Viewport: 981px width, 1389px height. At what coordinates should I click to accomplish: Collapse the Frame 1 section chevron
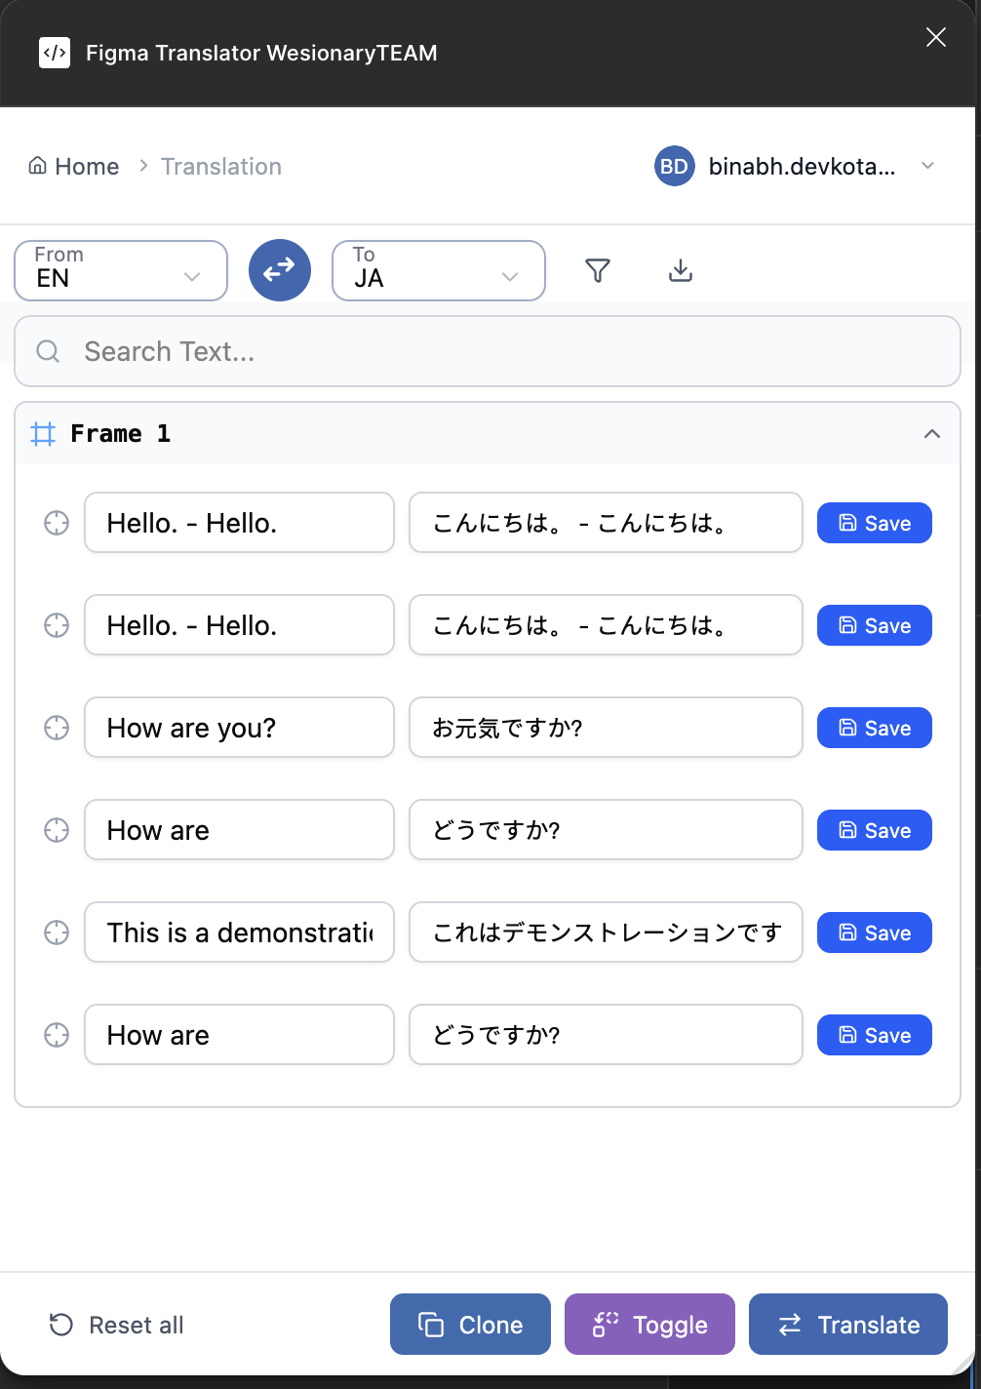pos(932,434)
